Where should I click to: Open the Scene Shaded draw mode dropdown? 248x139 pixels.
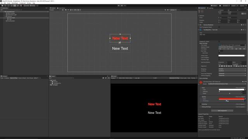click(x=55, y=10)
